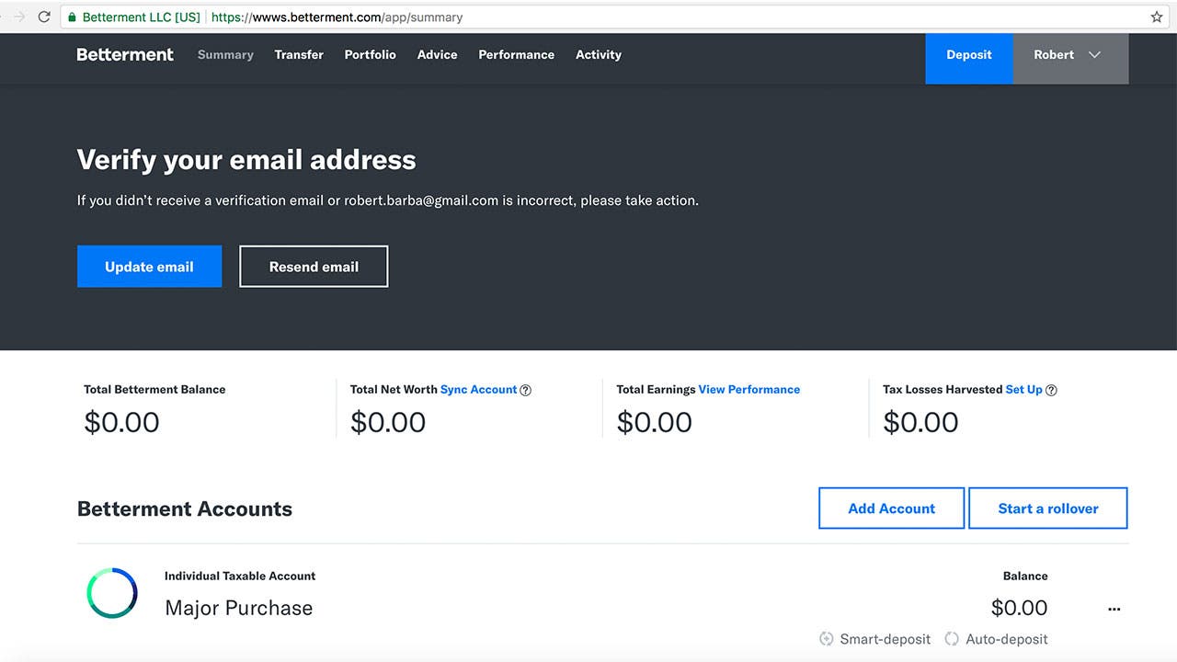Open the Summary tab
Image resolution: width=1177 pixels, height=662 pixels.
(x=225, y=54)
